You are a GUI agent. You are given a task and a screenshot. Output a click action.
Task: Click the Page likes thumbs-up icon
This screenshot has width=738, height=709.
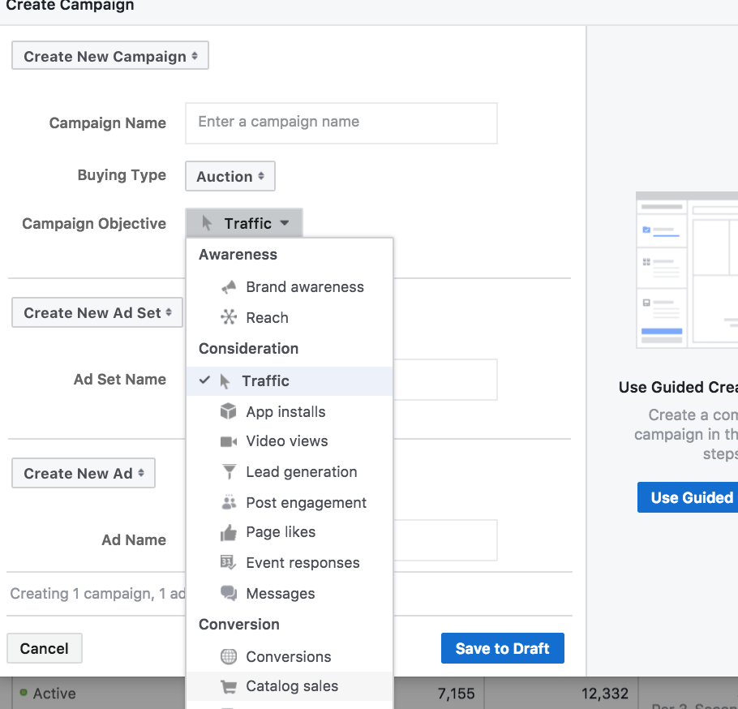click(x=229, y=532)
